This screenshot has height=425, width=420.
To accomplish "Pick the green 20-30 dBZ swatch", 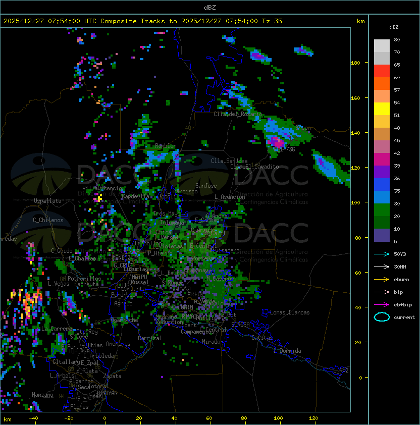I will (x=382, y=210).
